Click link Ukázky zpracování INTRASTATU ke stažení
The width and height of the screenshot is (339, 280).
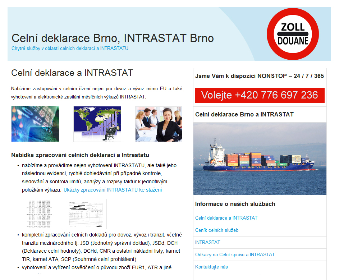coord(113,190)
